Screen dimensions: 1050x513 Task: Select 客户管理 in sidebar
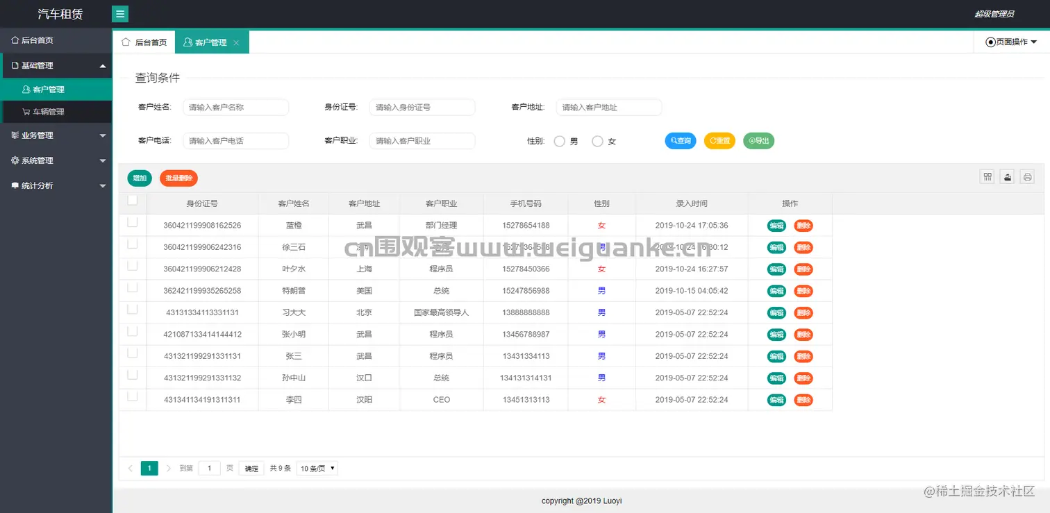point(56,90)
